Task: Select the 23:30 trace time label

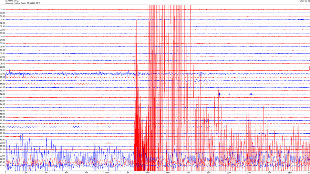Action: [2, 166]
